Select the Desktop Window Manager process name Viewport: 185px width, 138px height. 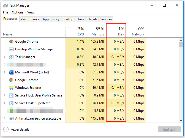34,49
